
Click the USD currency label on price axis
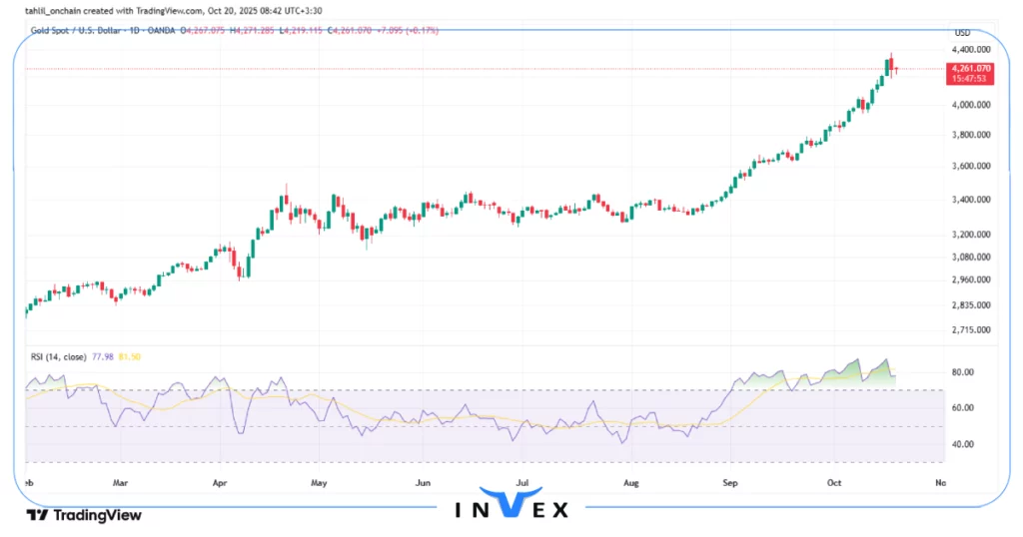962,33
